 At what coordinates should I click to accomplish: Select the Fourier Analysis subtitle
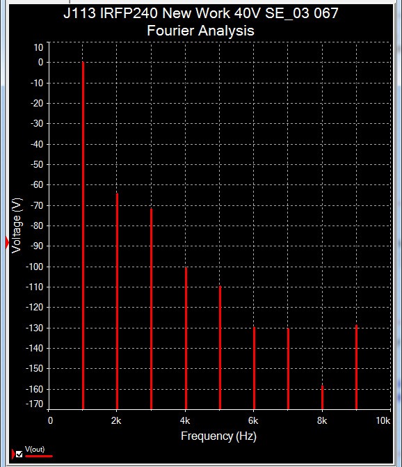200,31
